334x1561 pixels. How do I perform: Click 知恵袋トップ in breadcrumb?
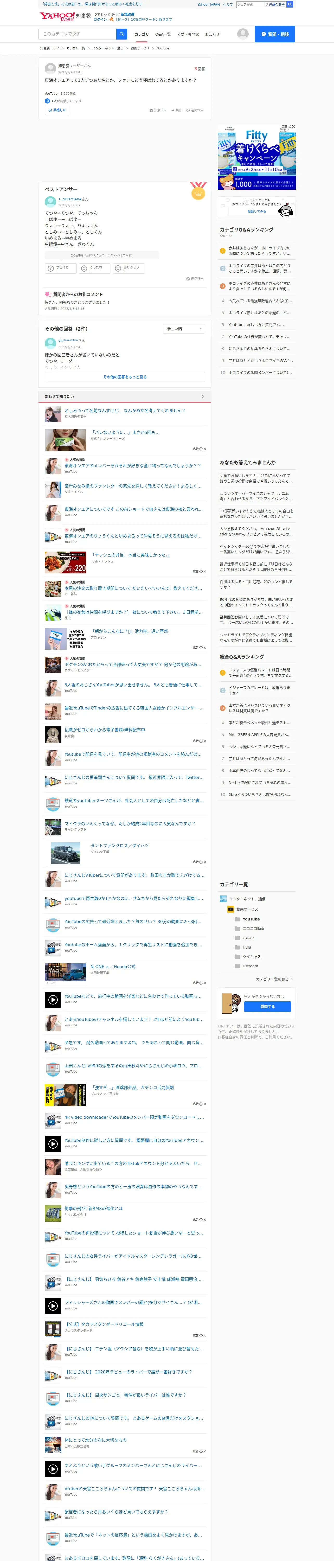(x=50, y=48)
